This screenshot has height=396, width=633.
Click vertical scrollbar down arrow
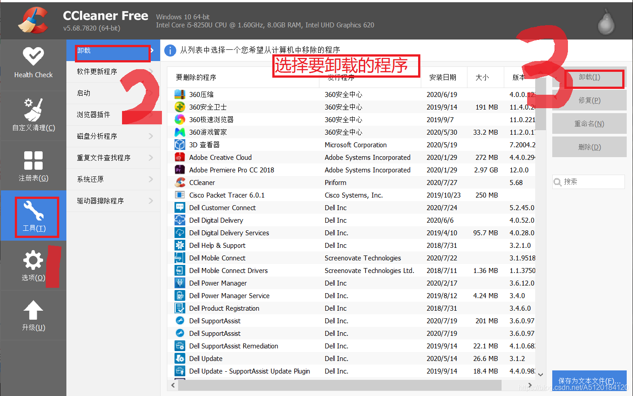pos(541,374)
